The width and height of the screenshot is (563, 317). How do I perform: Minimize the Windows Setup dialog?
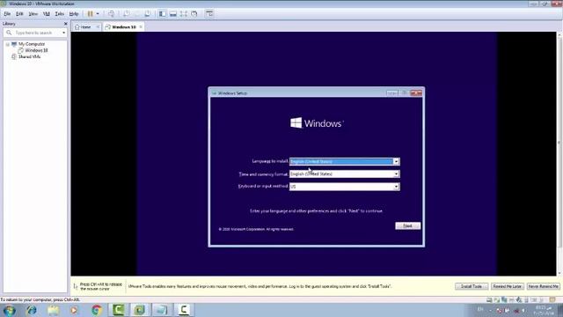point(391,93)
